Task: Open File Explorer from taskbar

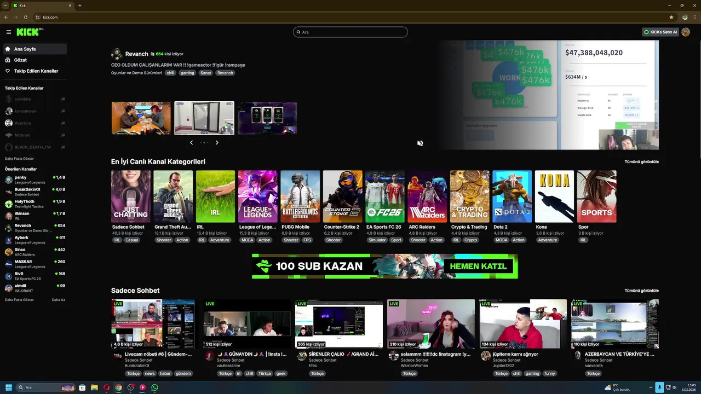Action: pyautogui.click(x=94, y=387)
